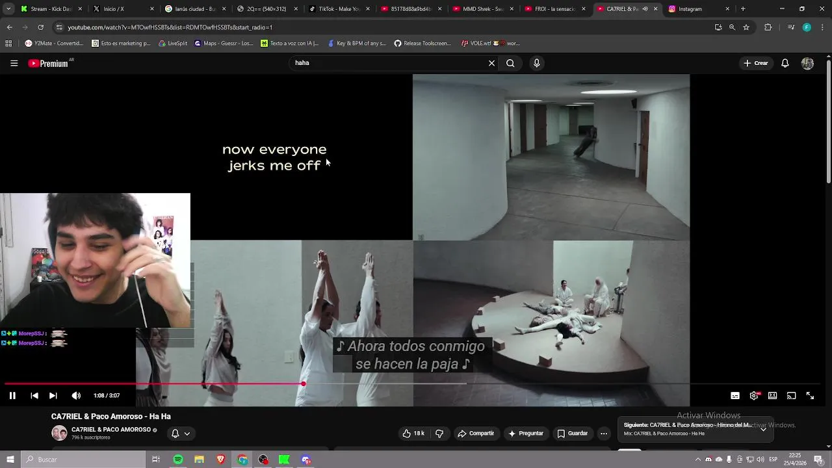Switch to the MMD Shrek tab
This screenshot has height=468, width=832.
[482, 9]
